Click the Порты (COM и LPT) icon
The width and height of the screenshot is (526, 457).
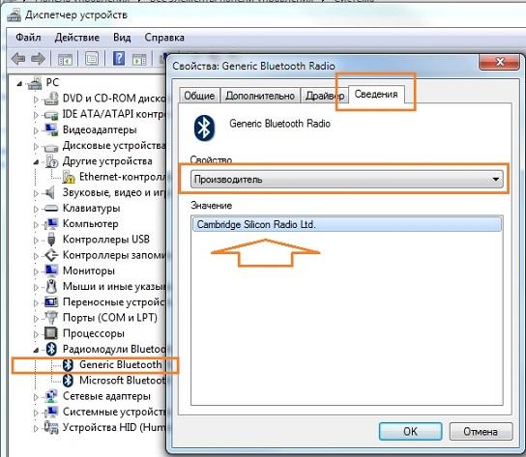(x=51, y=318)
